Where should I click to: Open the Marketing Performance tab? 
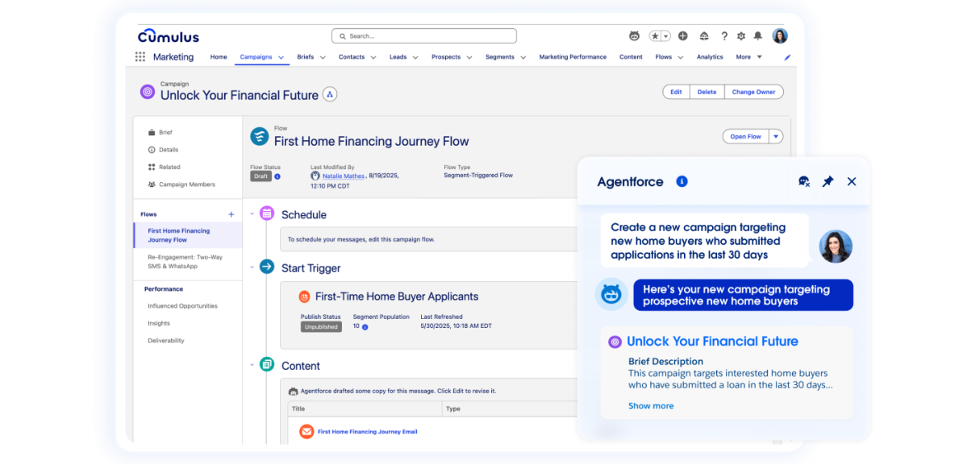(x=573, y=57)
